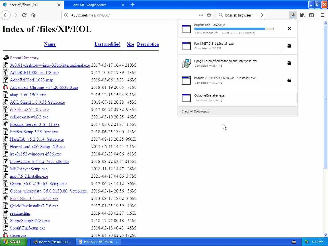Go back with the browser back arrow
The width and height of the screenshot is (328, 246).
[6, 15]
